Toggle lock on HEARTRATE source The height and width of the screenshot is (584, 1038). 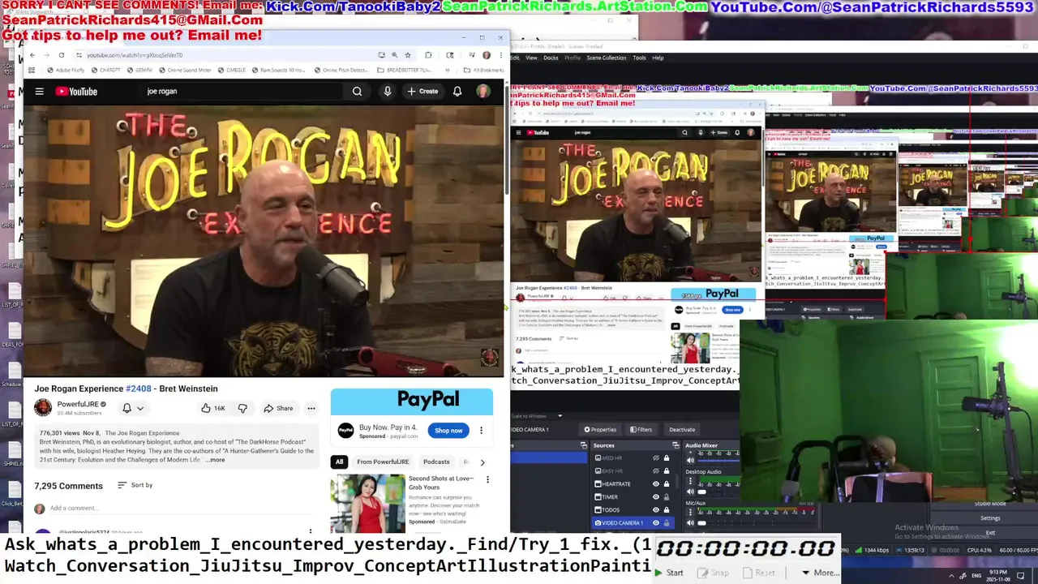(667, 484)
